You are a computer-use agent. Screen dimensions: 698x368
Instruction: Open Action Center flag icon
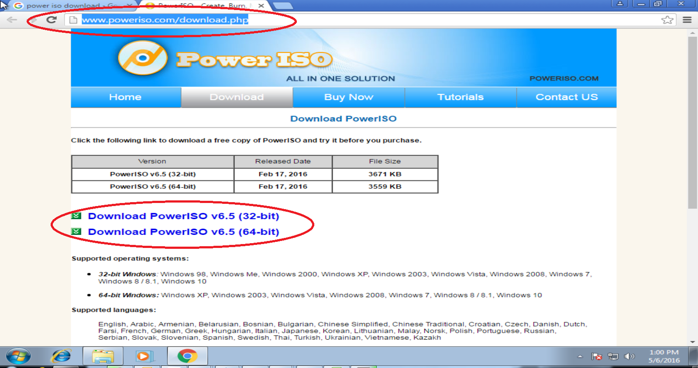pyautogui.click(x=597, y=357)
